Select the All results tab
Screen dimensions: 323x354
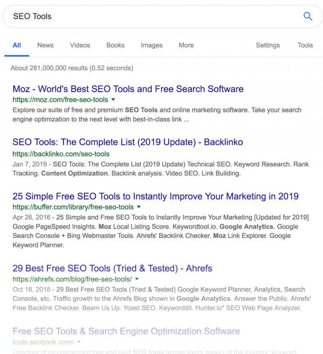coord(17,45)
